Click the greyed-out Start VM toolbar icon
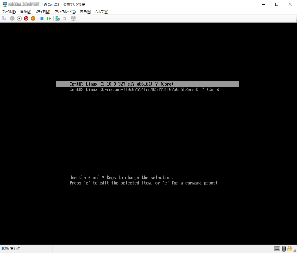Screen dimensions: 297x253 pos(12,19)
